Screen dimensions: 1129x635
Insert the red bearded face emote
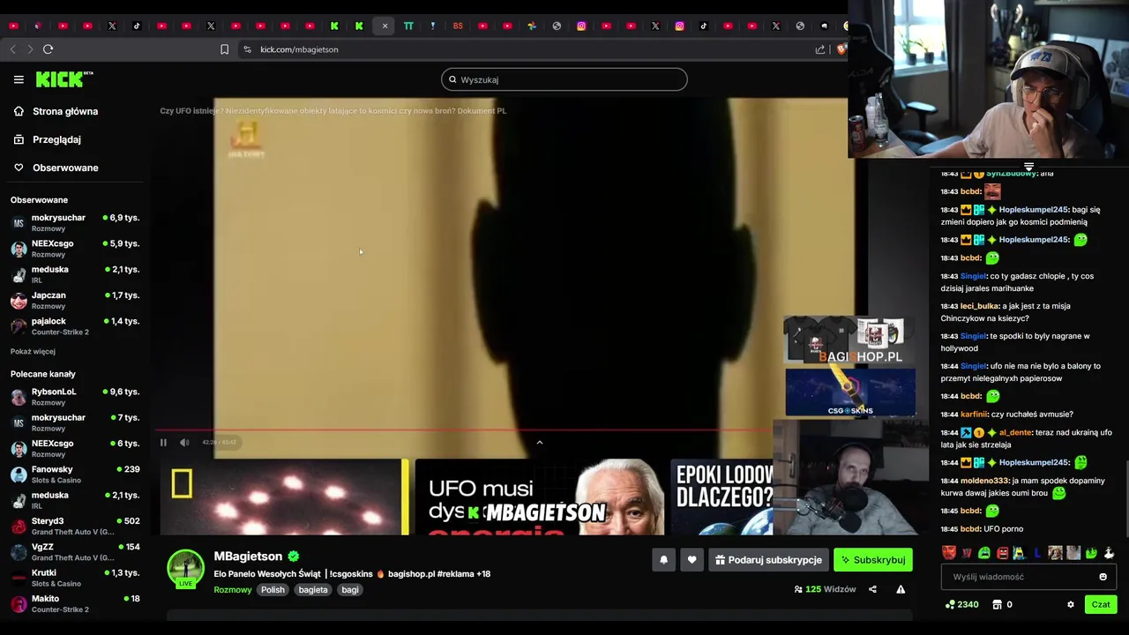tap(949, 553)
